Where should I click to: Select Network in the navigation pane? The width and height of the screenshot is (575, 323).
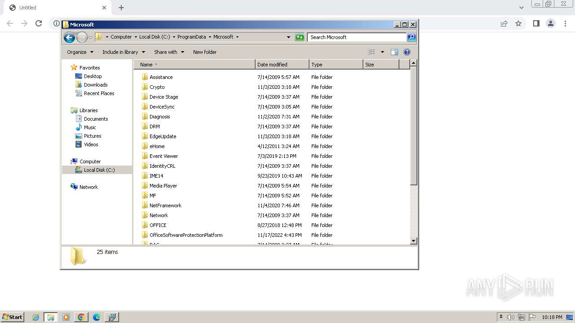click(x=88, y=187)
